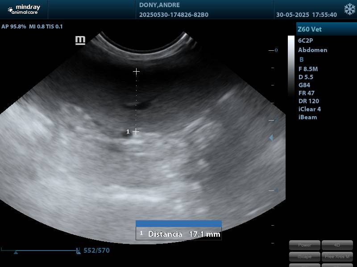Screen dimensions: 357x267
Task: Select the lower caliper cross labeled 1
Action: click(x=136, y=131)
